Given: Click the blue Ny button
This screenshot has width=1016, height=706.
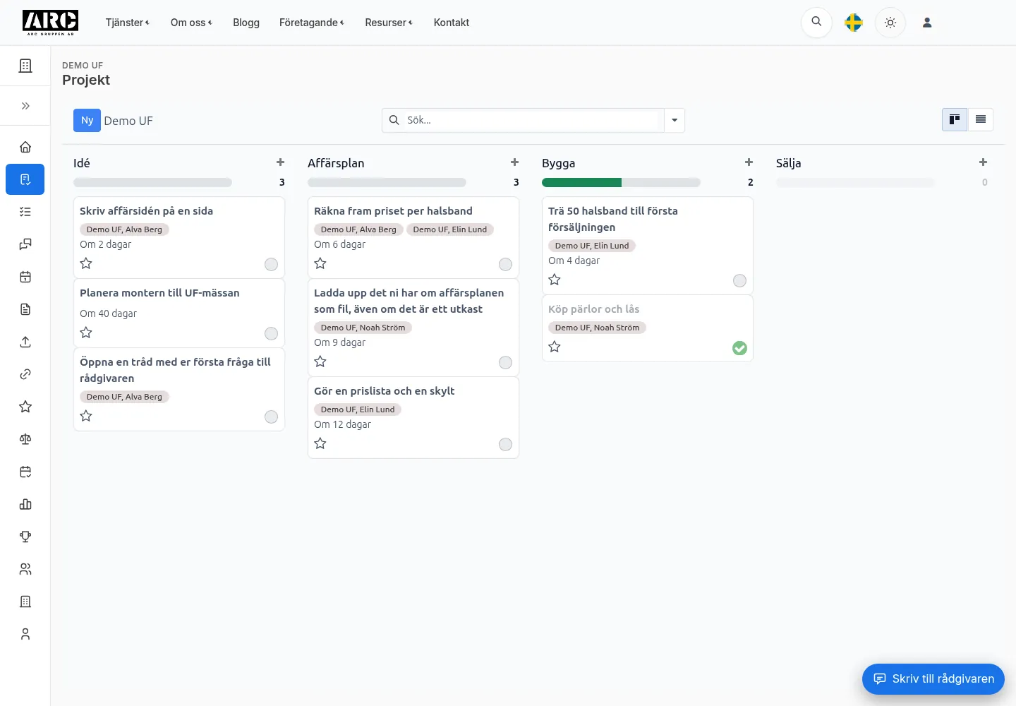Looking at the screenshot, I should tap(87, 120).
